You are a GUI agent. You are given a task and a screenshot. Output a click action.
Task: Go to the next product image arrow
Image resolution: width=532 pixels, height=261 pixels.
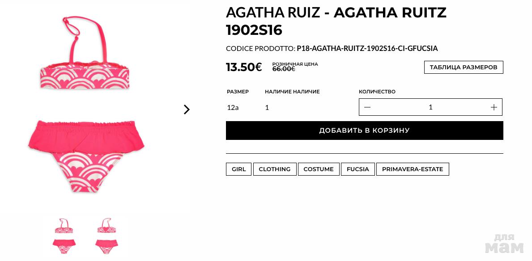coord(187,109)
